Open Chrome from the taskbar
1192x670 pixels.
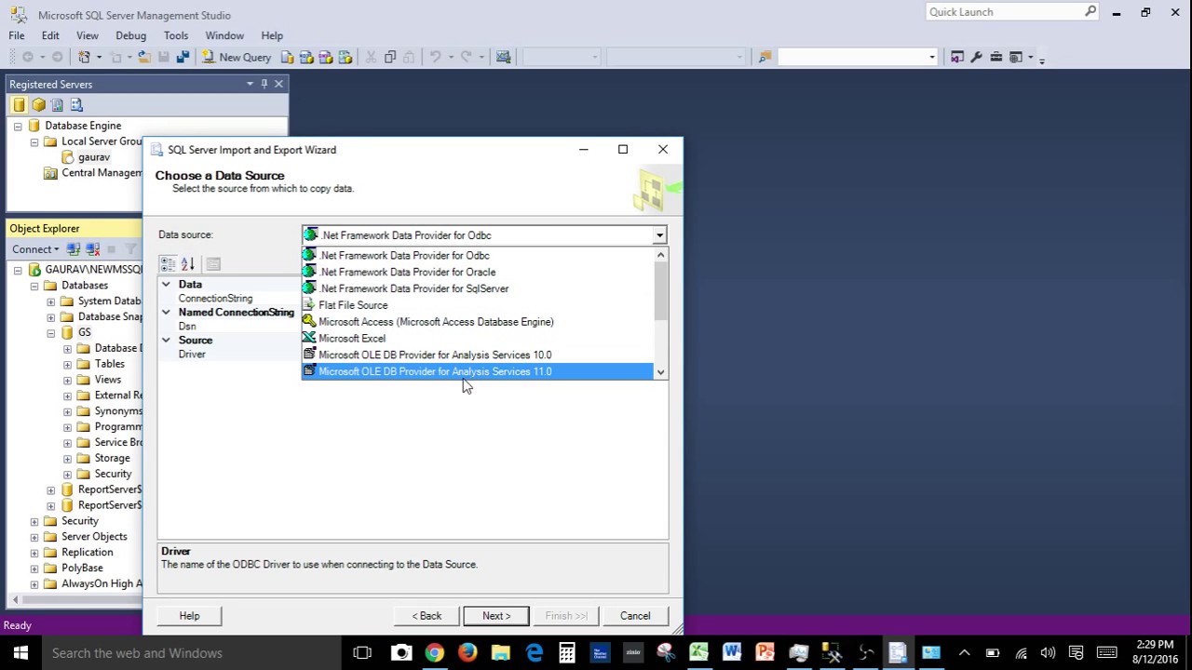(434, 652)
